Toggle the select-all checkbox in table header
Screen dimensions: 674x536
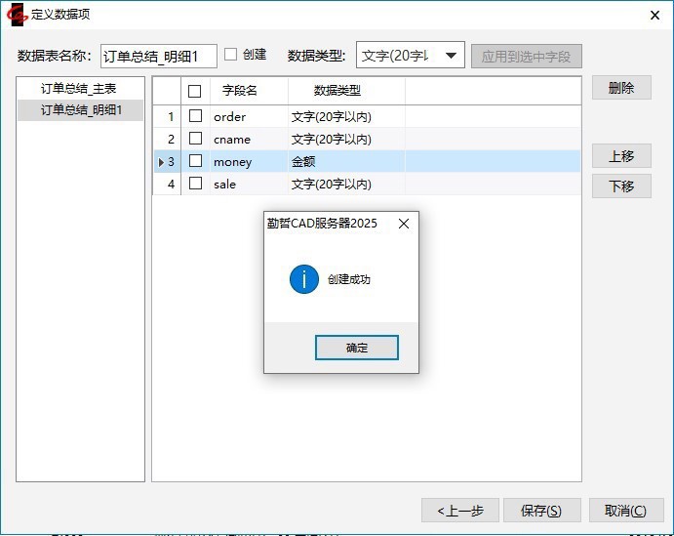(x=195, y=91)
